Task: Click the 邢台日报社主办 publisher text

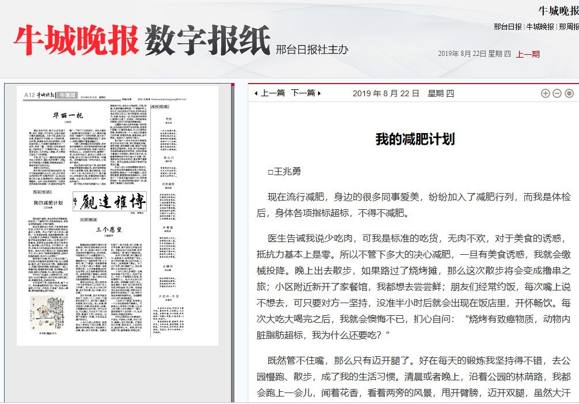Action: tap(312, 50)
